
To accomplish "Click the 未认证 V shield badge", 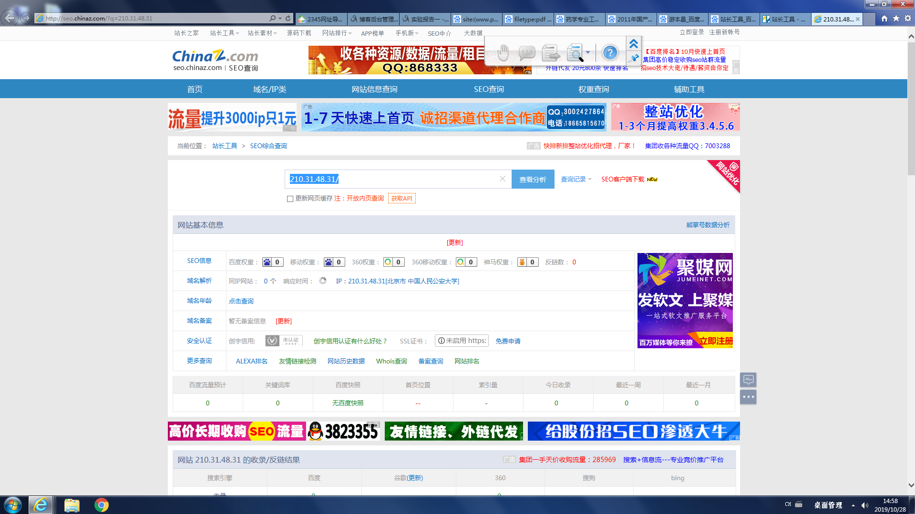I will point(284,341).
